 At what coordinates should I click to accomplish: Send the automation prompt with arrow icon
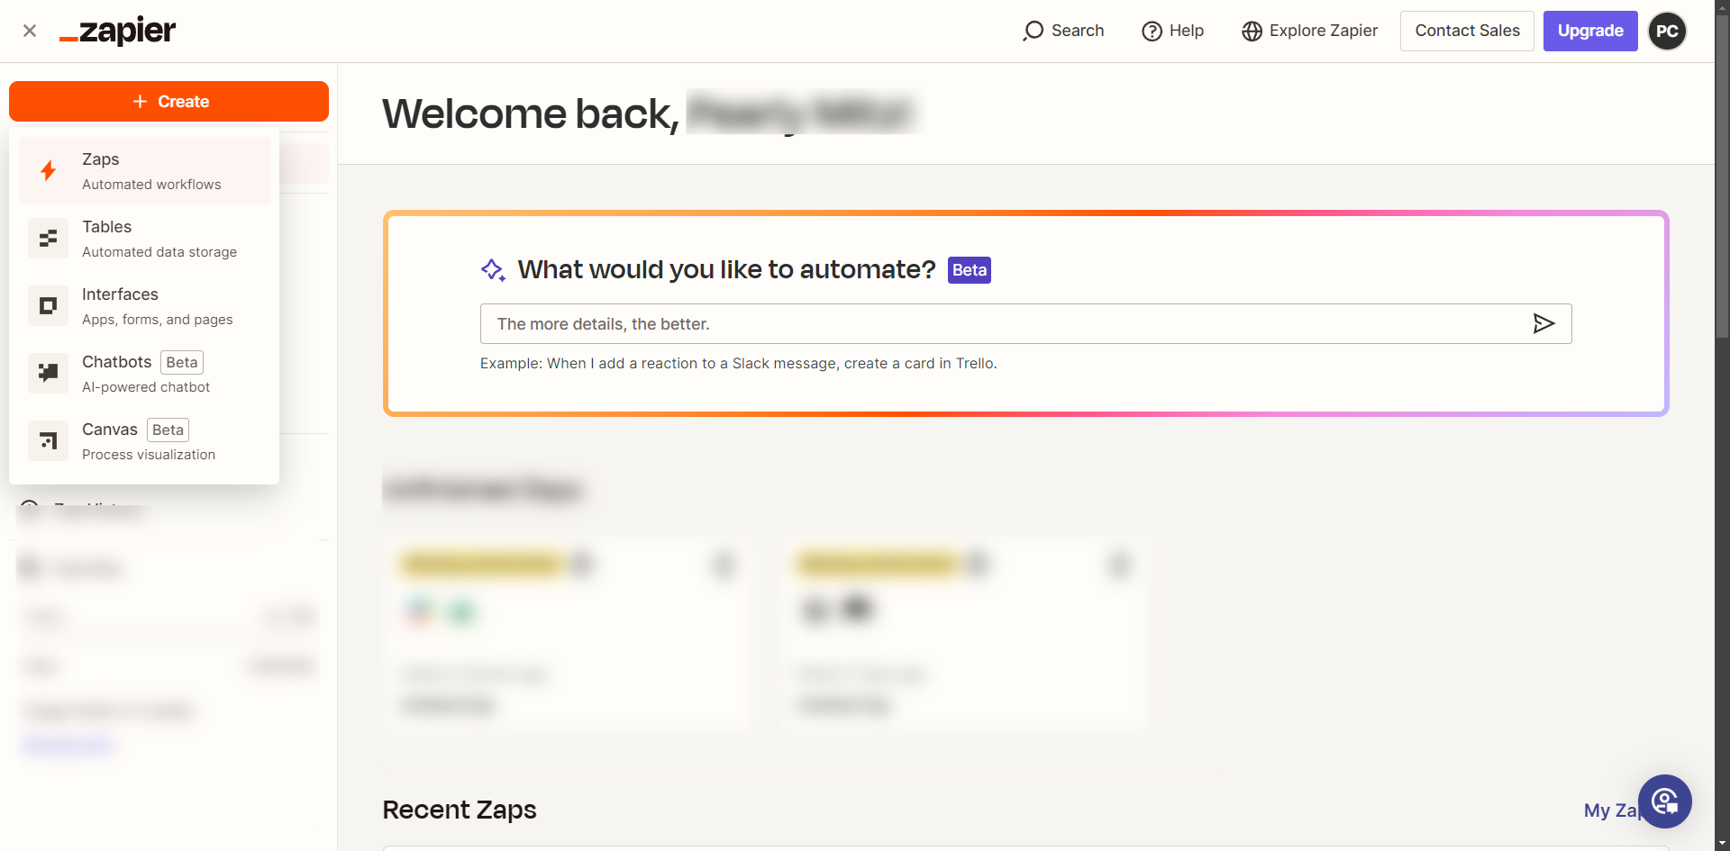coord(1543,323)
